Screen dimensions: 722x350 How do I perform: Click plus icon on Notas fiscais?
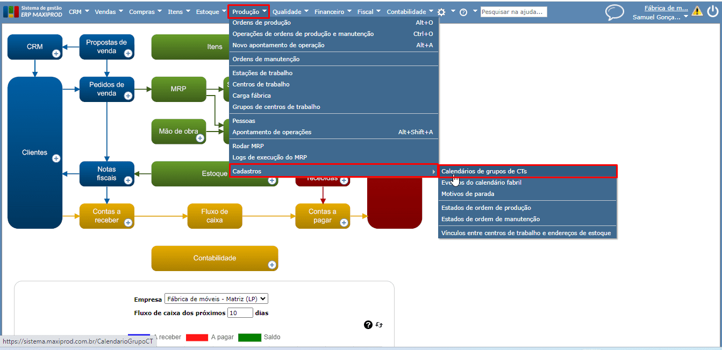128,180
